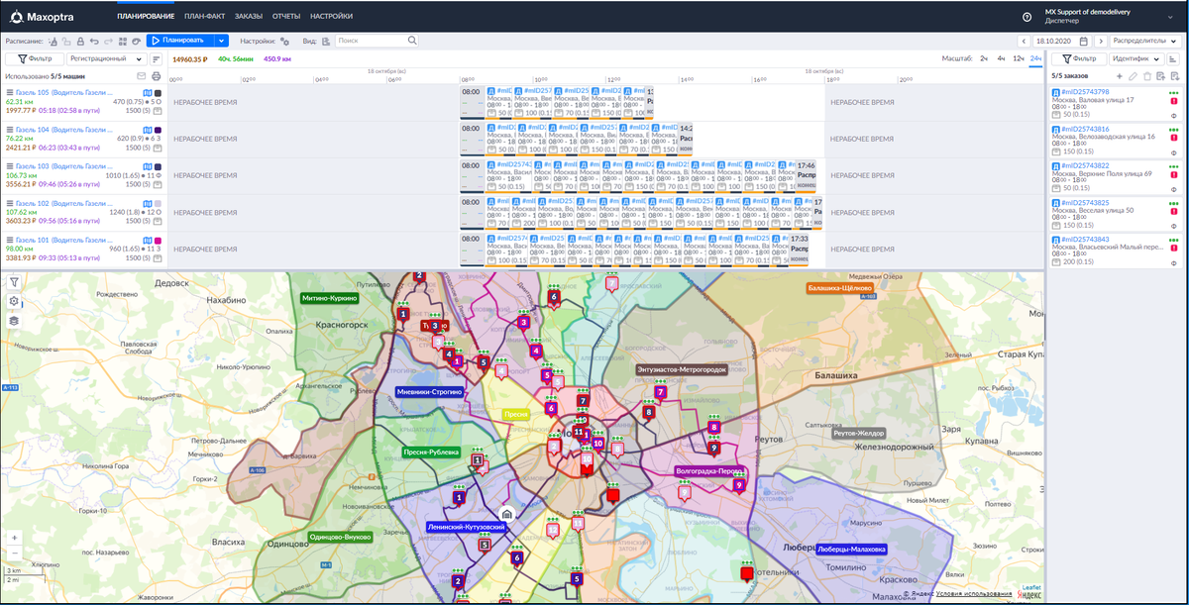
Task: Click the view layout icon next to Вид
Action: tap(326, 42)
